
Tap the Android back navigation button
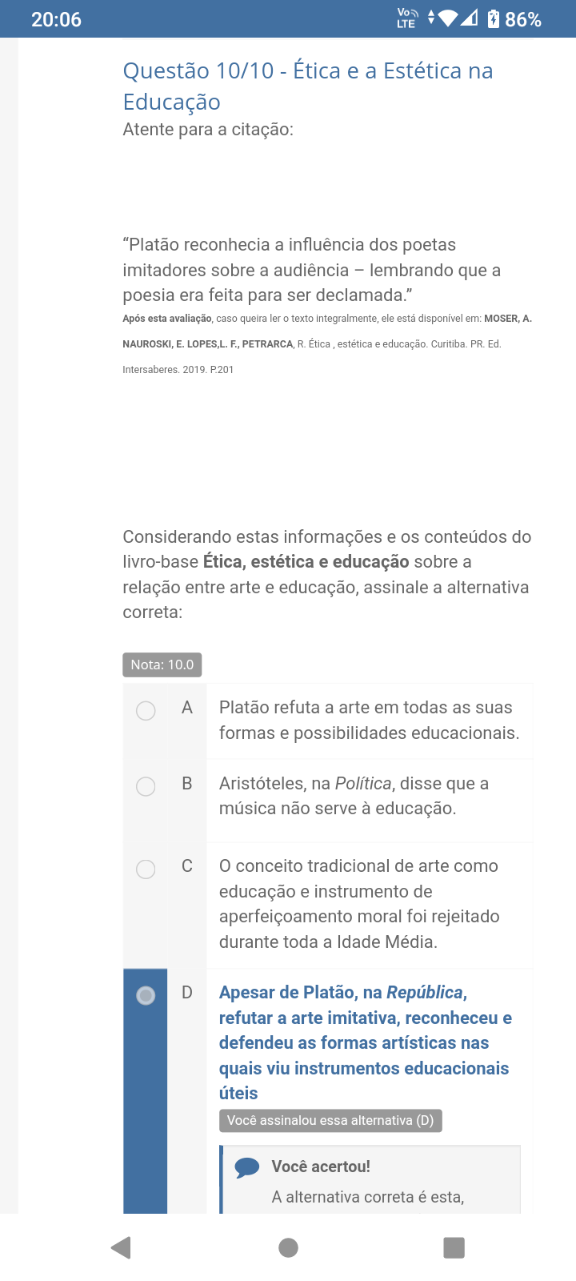tap(122, 1247)
